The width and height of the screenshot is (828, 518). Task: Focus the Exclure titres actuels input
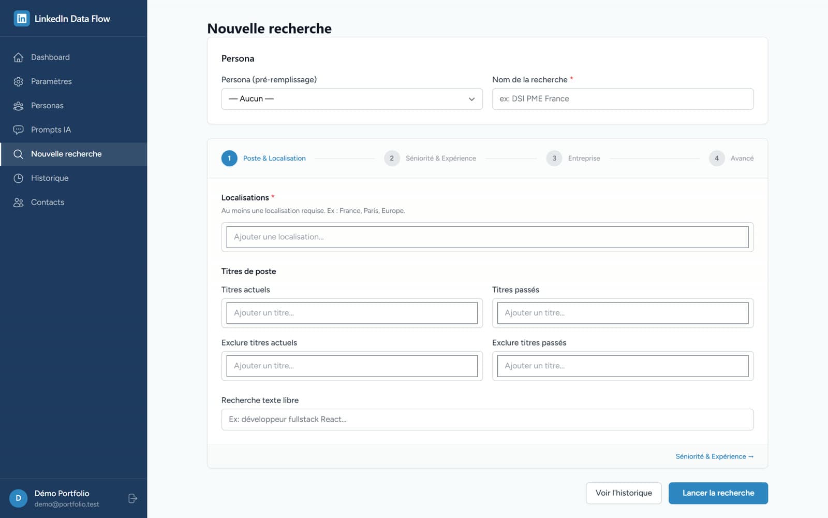coord(352,366)
